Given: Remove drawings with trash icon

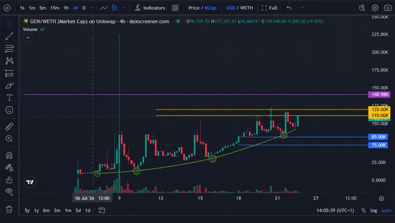Looking at the screenshot, I should (9, 209).
